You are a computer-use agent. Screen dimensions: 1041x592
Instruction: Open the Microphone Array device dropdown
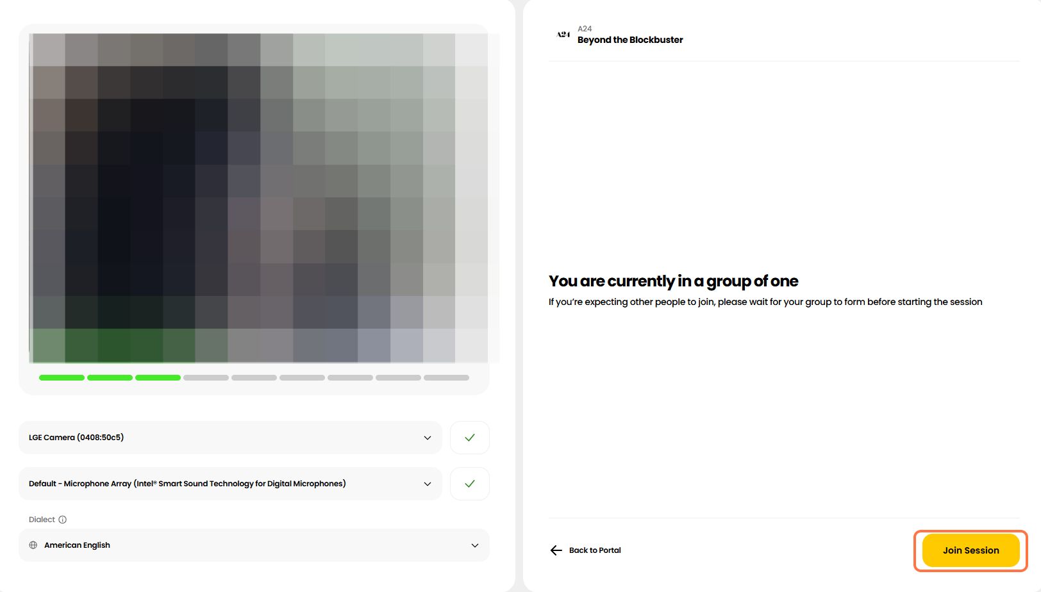tap(230, 484)
